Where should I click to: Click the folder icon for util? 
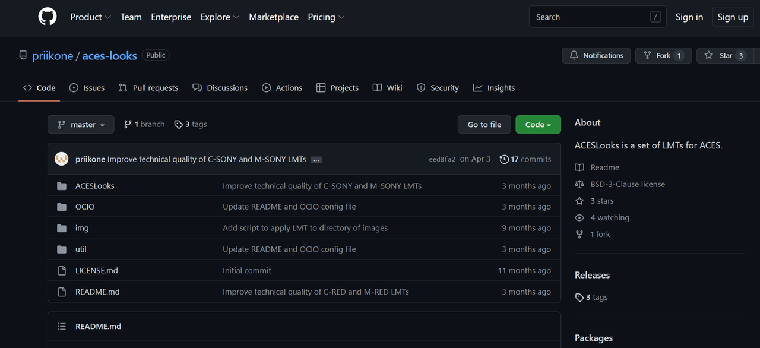[x=62, y=249]
